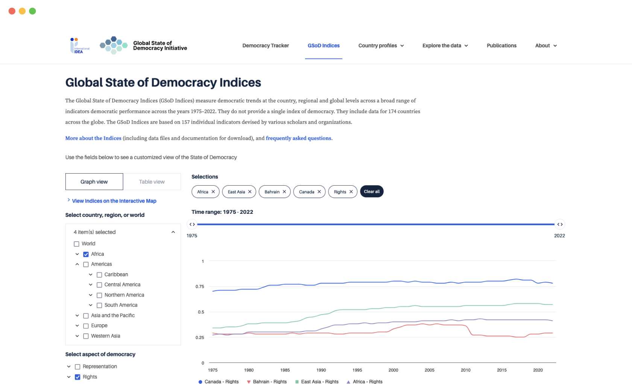Check the World checkbox

coord(77,244)
